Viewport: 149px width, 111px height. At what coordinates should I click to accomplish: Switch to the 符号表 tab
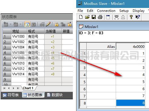(11, 95)
